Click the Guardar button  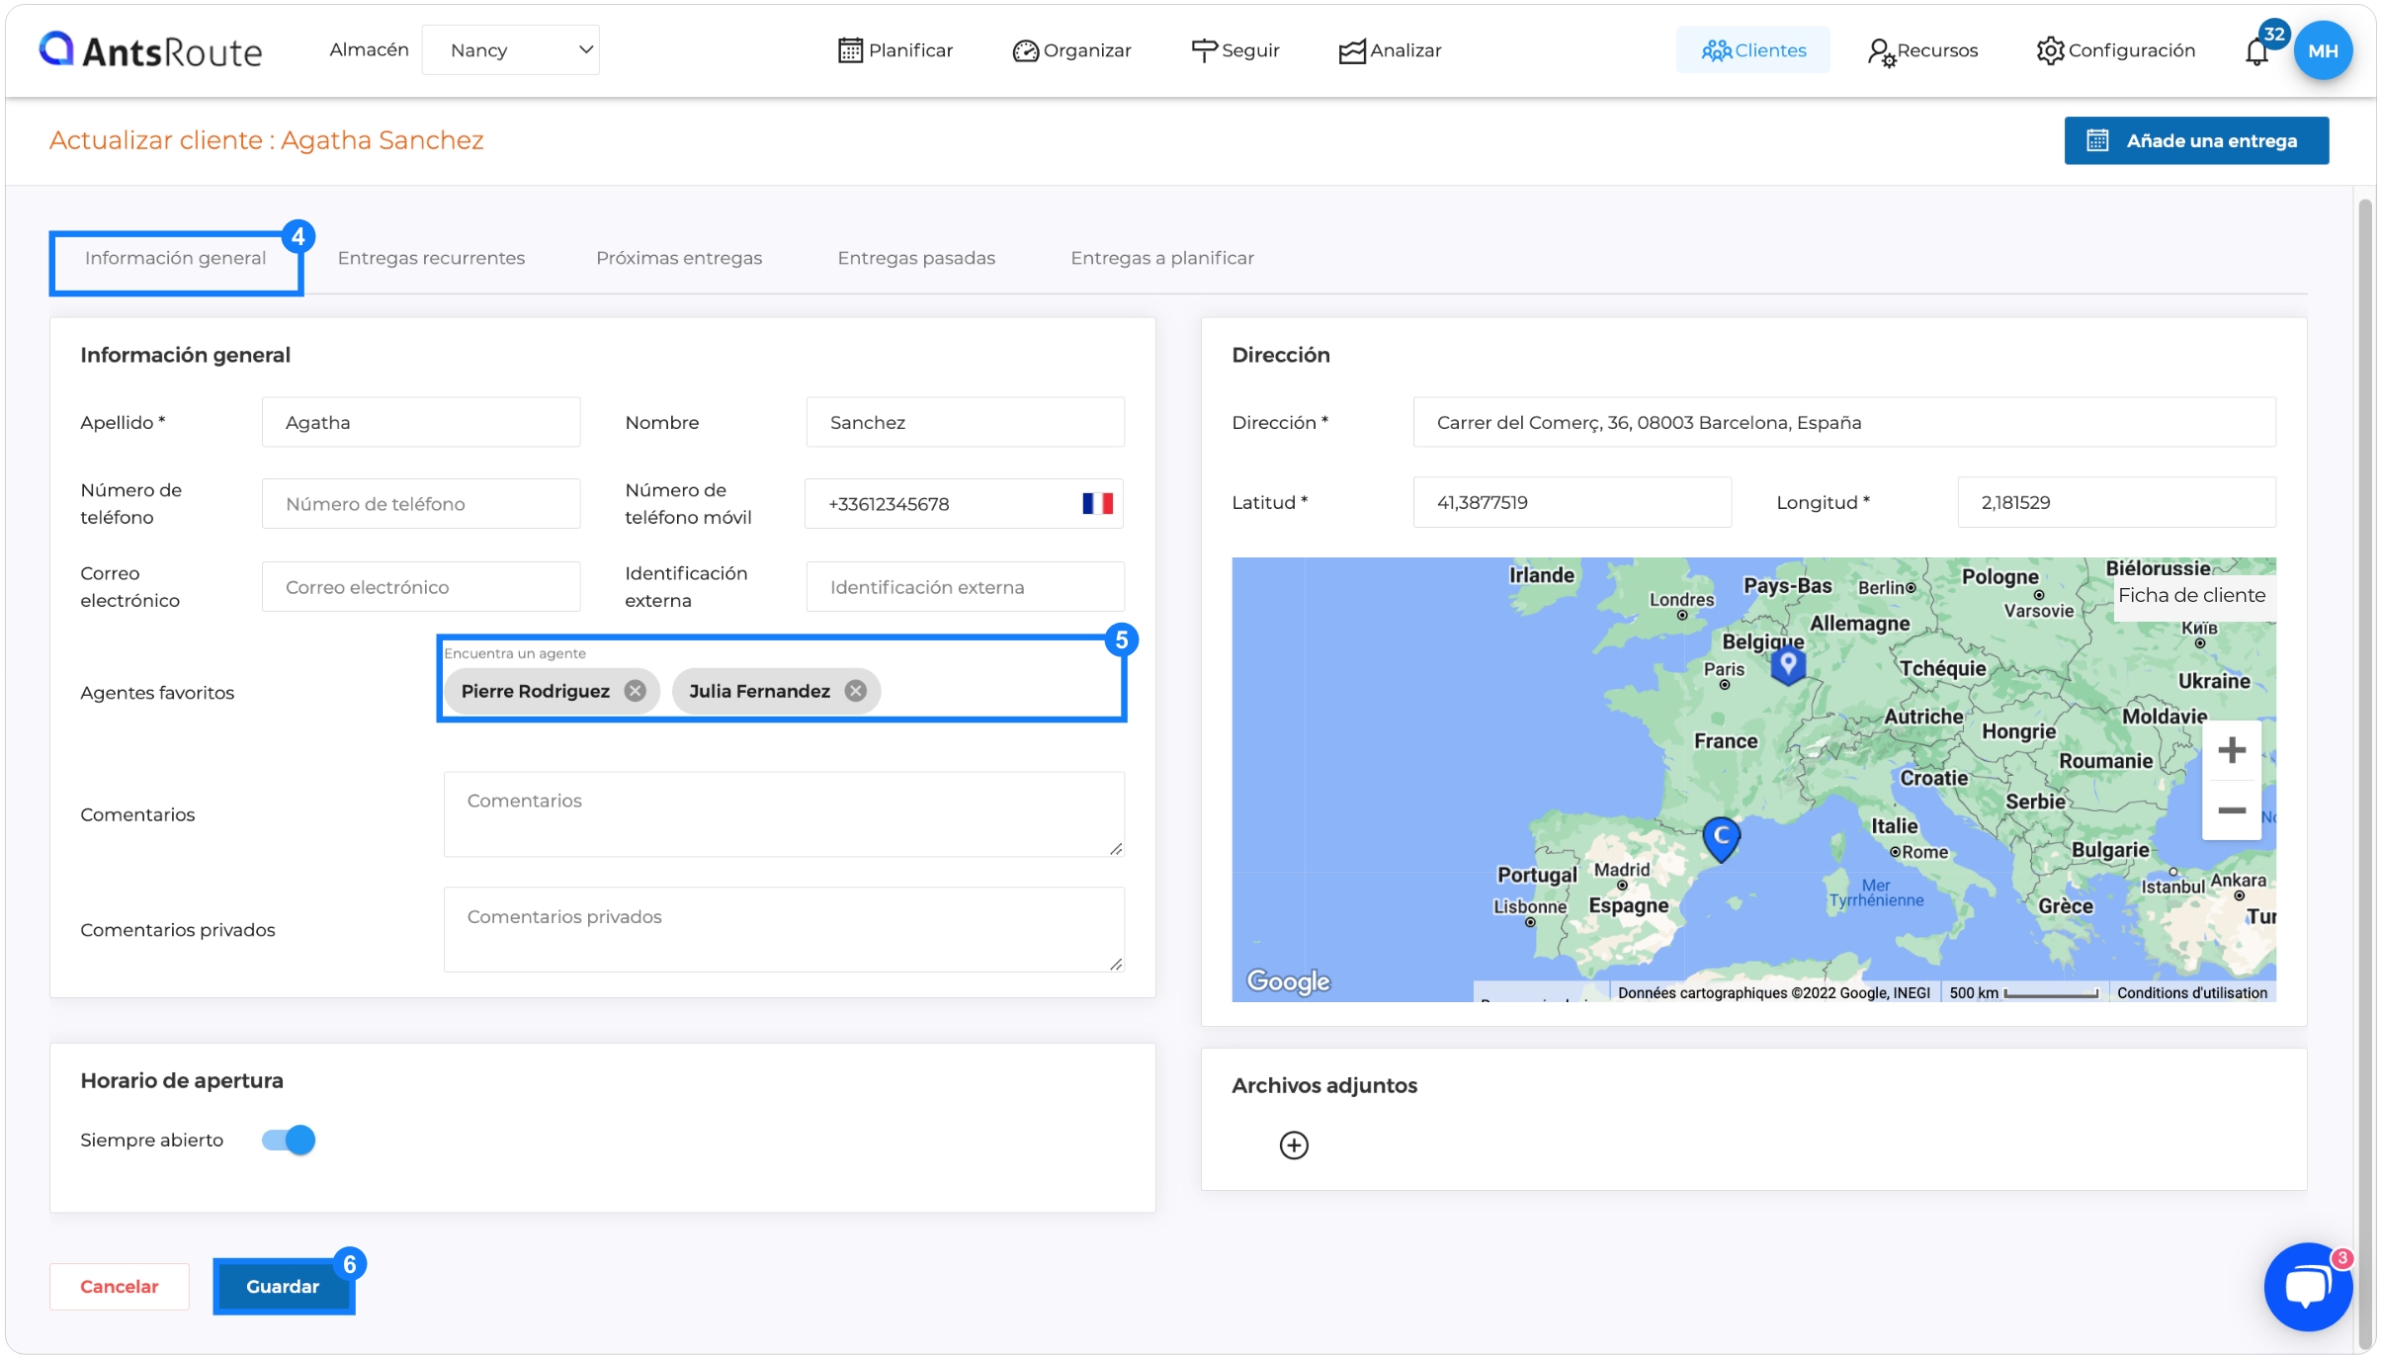pyautogui.click(x=283, y=1286)
